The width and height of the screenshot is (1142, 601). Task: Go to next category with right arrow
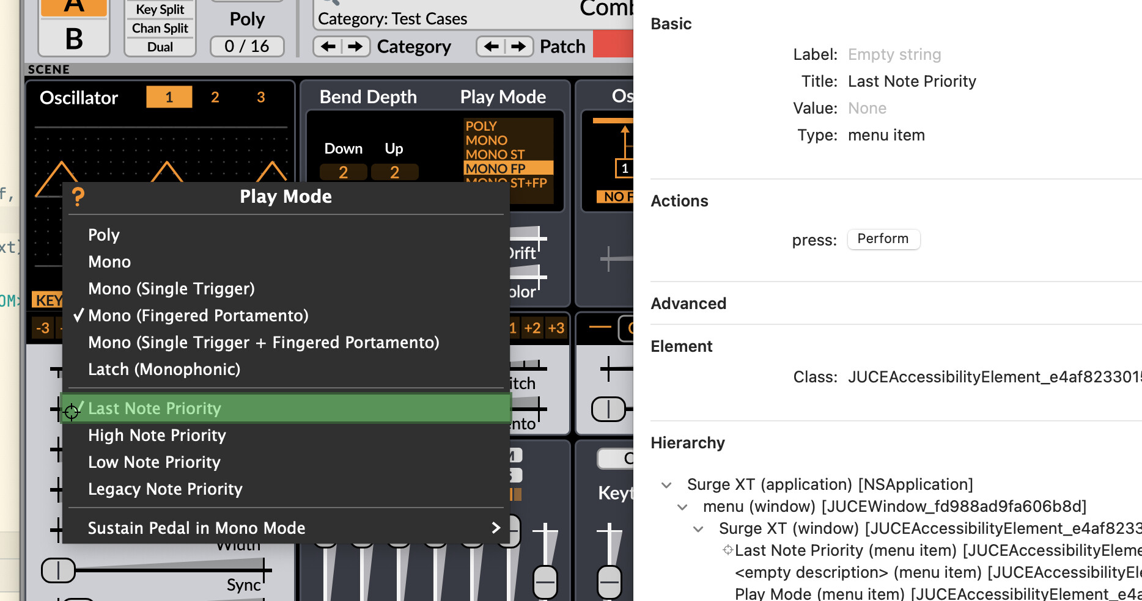click(355, 46)
